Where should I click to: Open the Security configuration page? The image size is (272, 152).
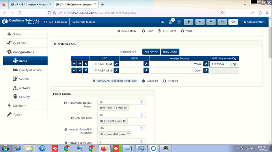(25, 97)
